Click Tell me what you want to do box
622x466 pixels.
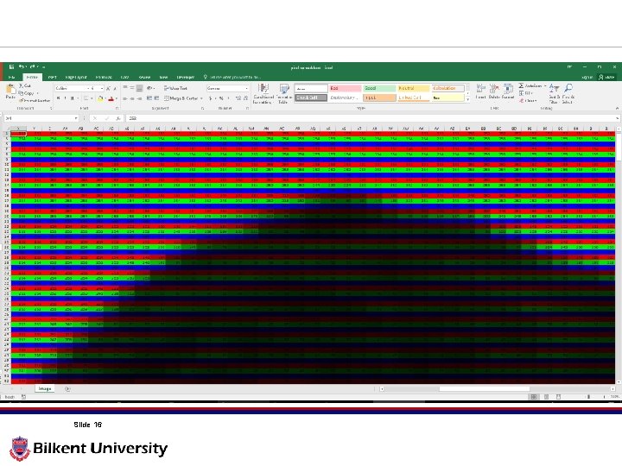pos(232,78)
